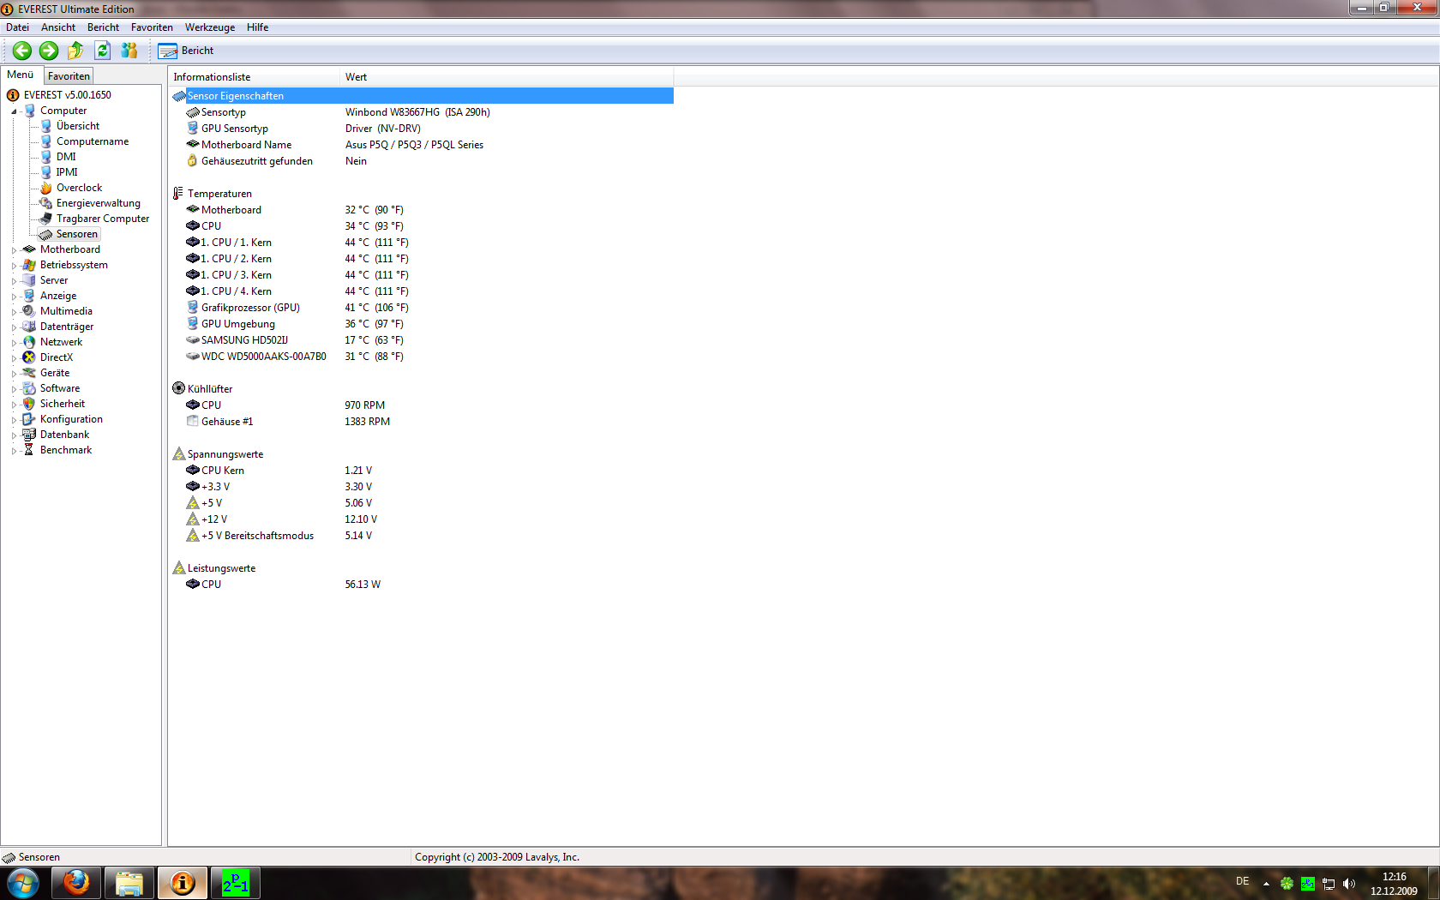Click the volume icon in system tray
The width and height of the screenshot is (1440, 900).
coord(1349,884)
